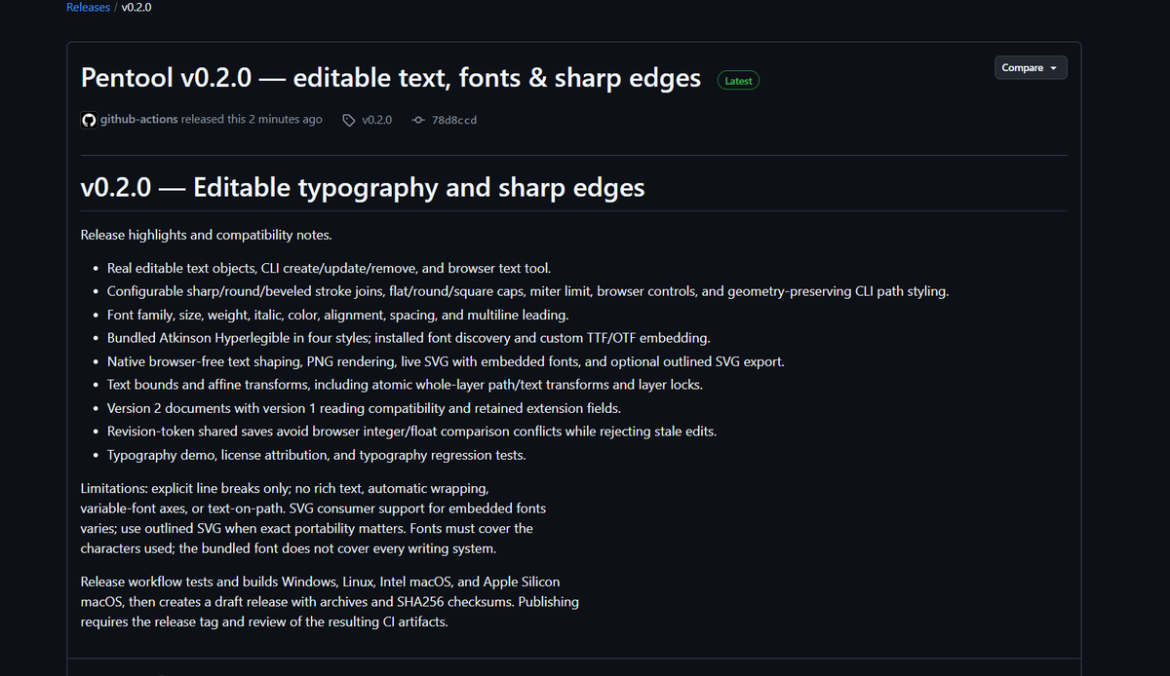
Task: Click "Release highlights and compatibility notes." text
Action: click(x=207, y=236)
